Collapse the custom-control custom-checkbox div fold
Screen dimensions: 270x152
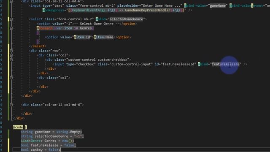tap(11, 60)
